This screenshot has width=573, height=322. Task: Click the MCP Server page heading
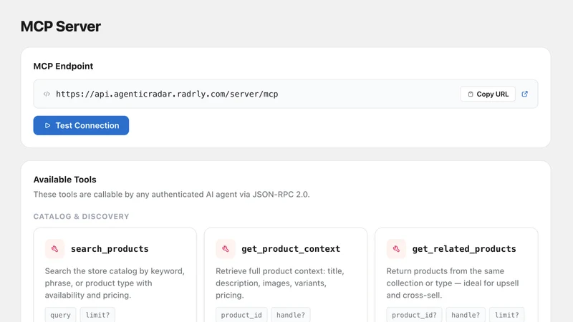(61, 26)
